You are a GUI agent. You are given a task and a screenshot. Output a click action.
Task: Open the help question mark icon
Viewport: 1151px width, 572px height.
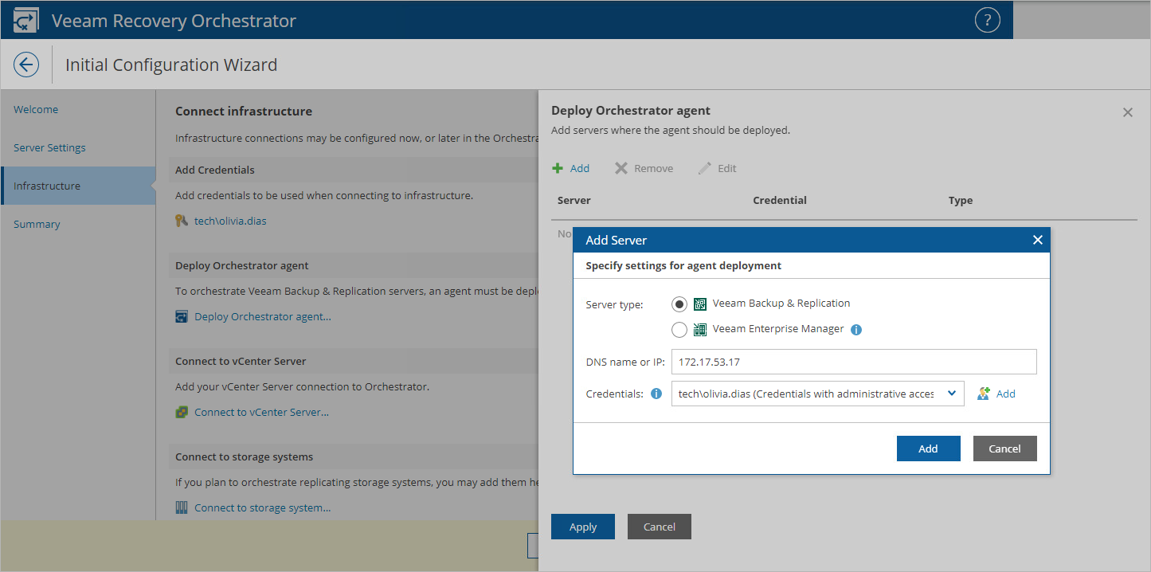pyautogui.click(x=987, y=19)
